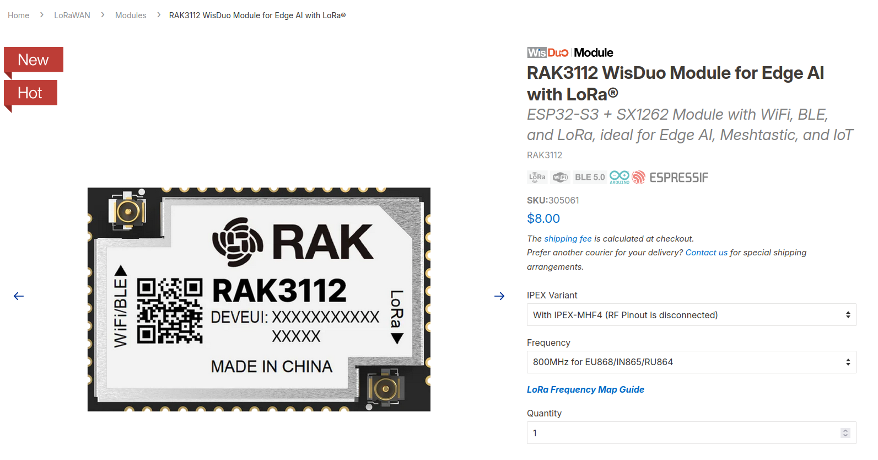Navigate to Modules breadcrumb
The image size is (878, 460).
[131, 15]
